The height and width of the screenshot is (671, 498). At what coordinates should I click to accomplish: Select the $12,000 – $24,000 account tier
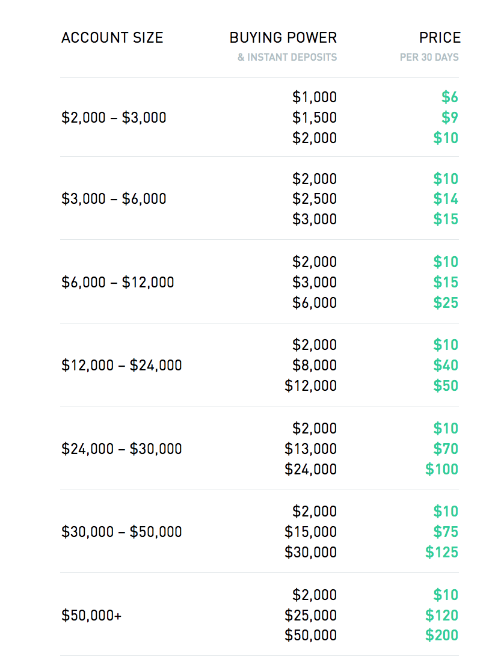121,365
